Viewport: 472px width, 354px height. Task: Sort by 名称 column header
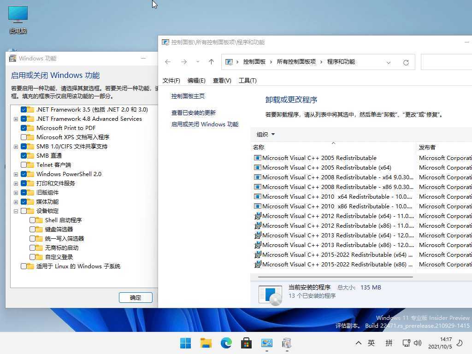(333, 147)
